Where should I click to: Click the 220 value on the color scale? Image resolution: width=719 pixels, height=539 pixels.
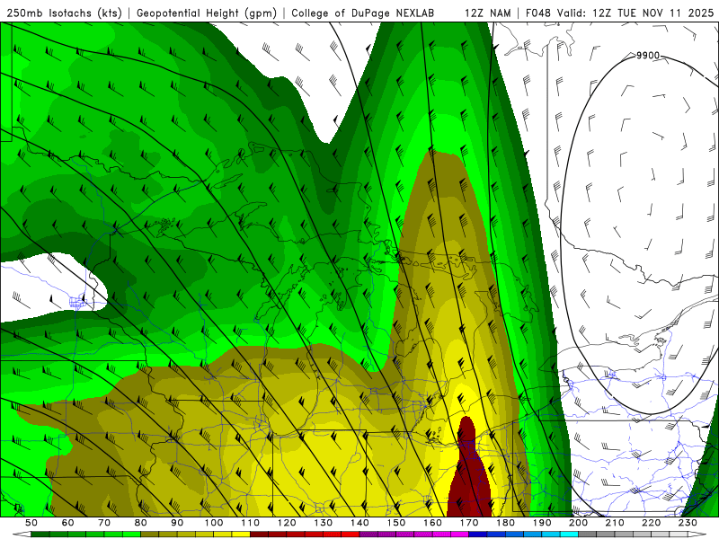[651, 523]
